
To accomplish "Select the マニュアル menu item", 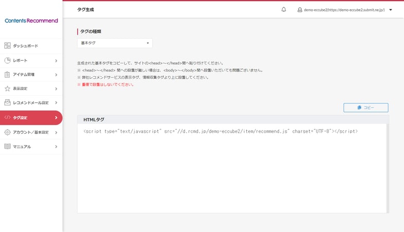I will (x=31, y=147).
